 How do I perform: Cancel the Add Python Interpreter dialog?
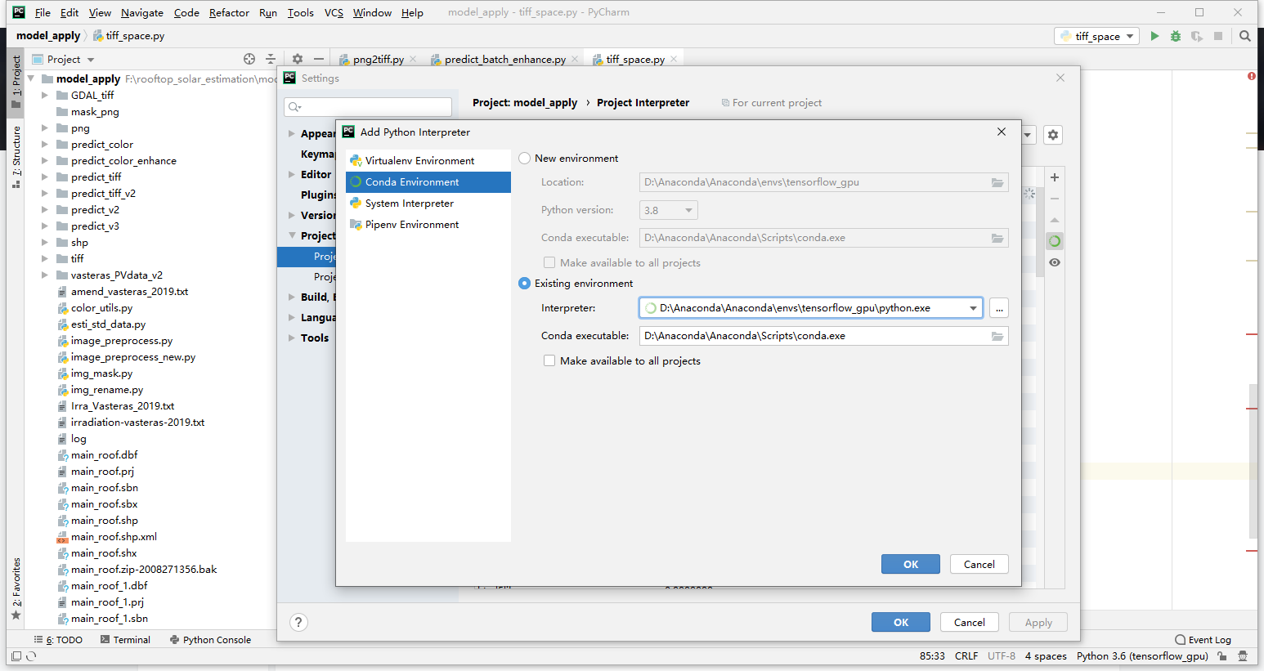(x=979, y=564)
